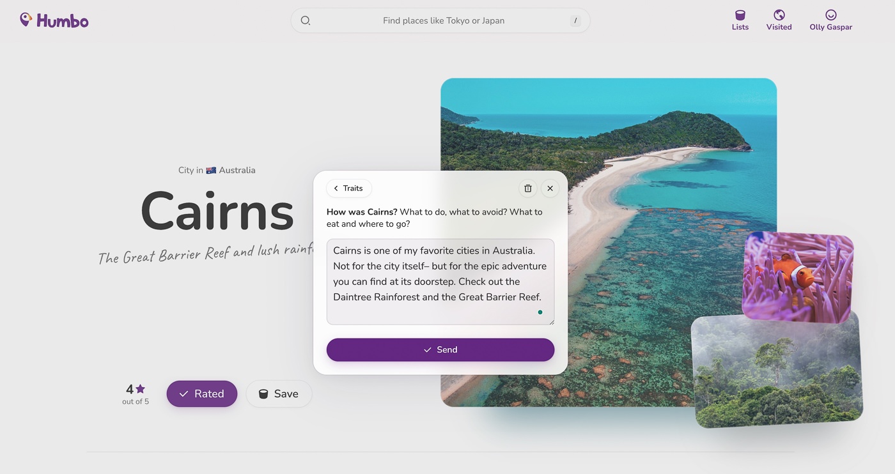Click the checkmark icon inside the Send button
This screenshot has height=474, width=895.
(x=427, y=349)
